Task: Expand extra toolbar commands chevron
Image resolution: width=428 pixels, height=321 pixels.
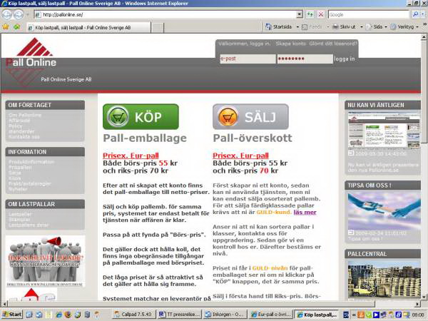Action: 424,24
